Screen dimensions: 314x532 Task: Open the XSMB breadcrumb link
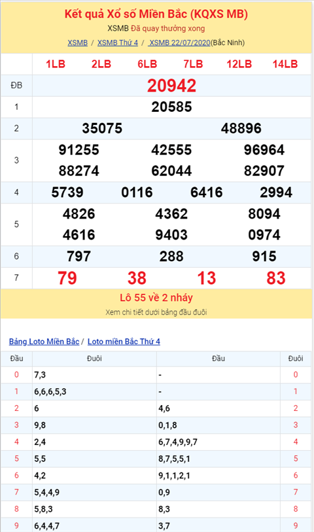tap(77, 43)
